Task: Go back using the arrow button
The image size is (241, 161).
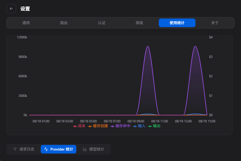Action: (x=11, y=9)
